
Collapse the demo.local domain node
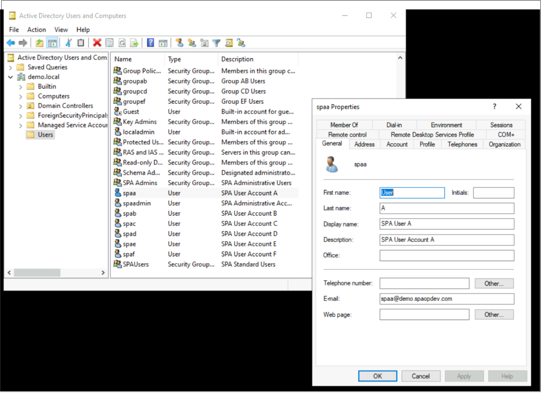click(11, 77)
